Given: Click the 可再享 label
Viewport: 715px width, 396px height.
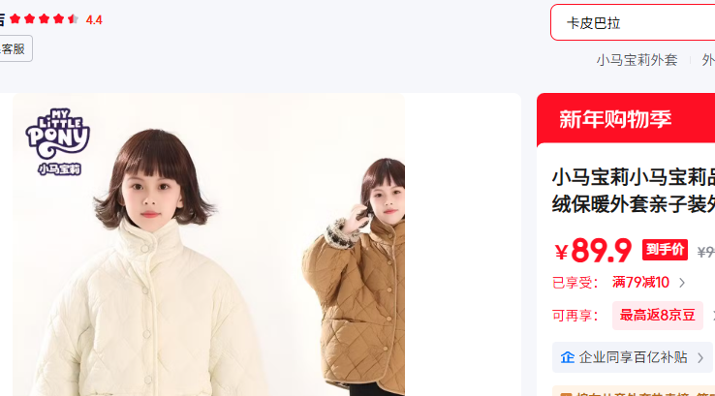Looking at the screenshot, I should click(575, 316).
